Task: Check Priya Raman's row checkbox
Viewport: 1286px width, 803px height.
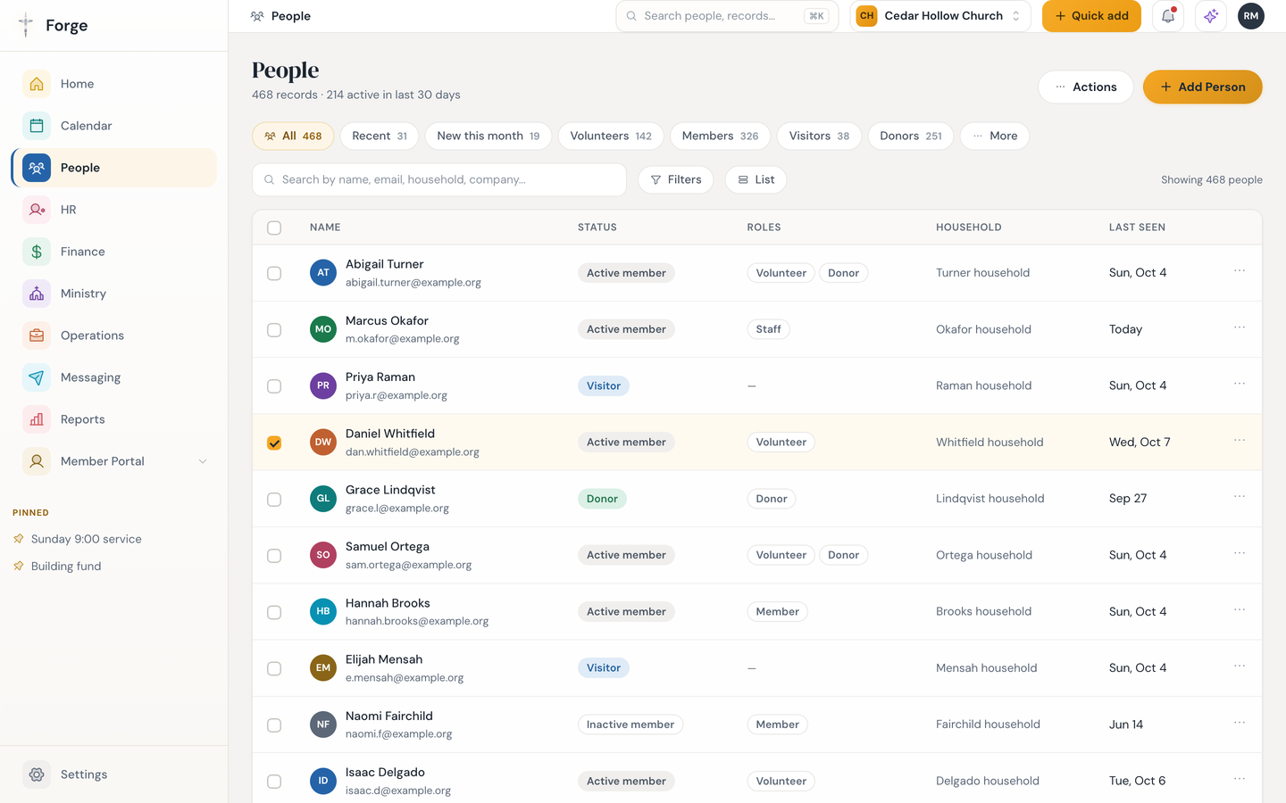Action: click(x=274, y=386)
